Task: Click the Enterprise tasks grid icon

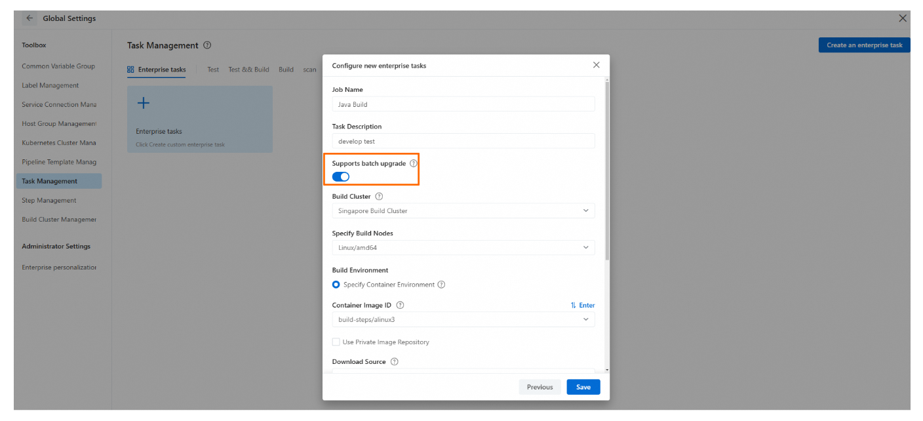Action: pyautogui.click(x=130, y=70)
